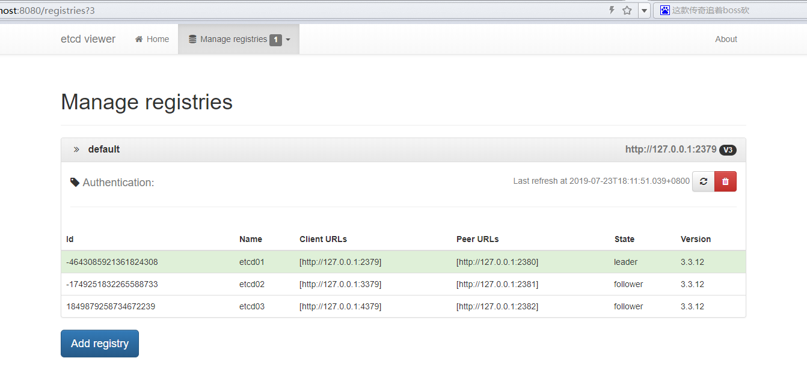This screenshot has width=807, height=391.
Task: Click the leader state cell
Action: [x=625, y=262]
